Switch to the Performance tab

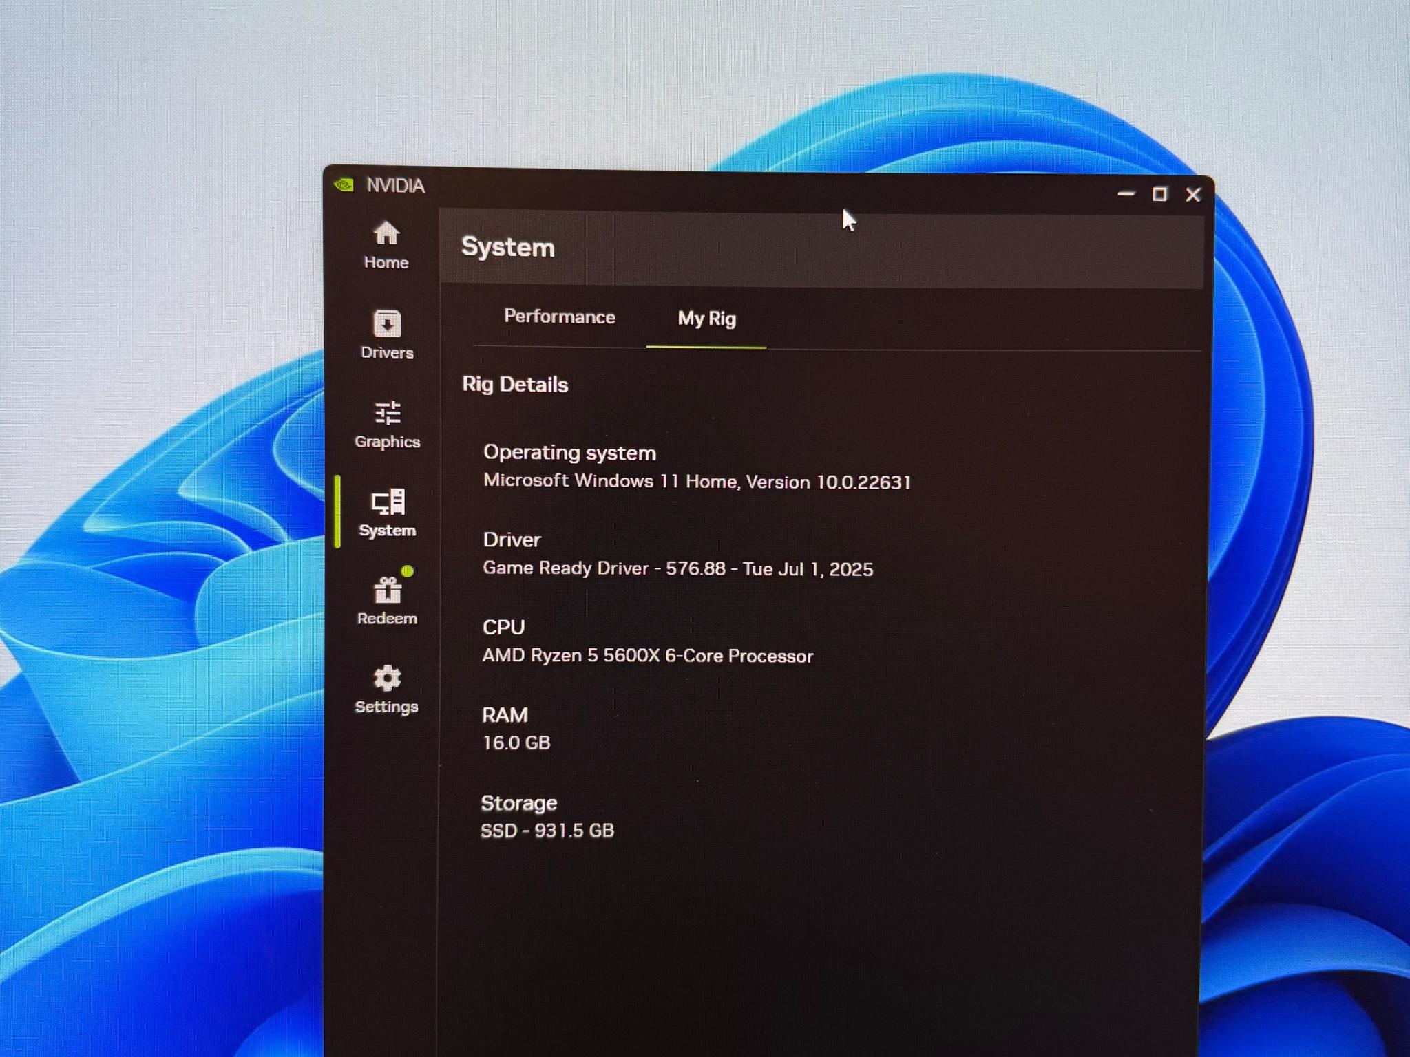[x=559, y=317]
